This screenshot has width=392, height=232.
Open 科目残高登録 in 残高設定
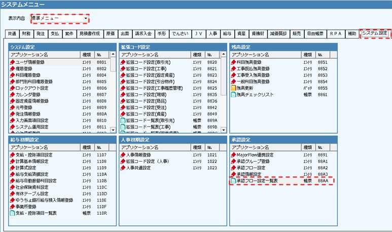coord(253,62)
